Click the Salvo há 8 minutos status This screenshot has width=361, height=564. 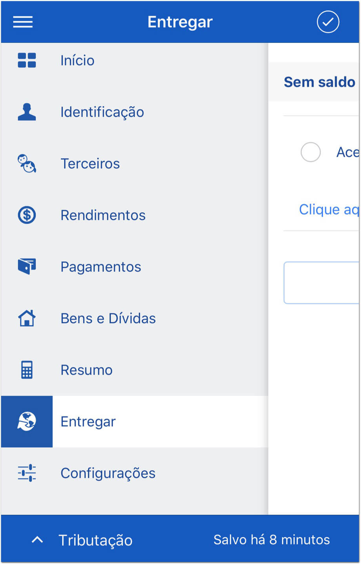272,540
